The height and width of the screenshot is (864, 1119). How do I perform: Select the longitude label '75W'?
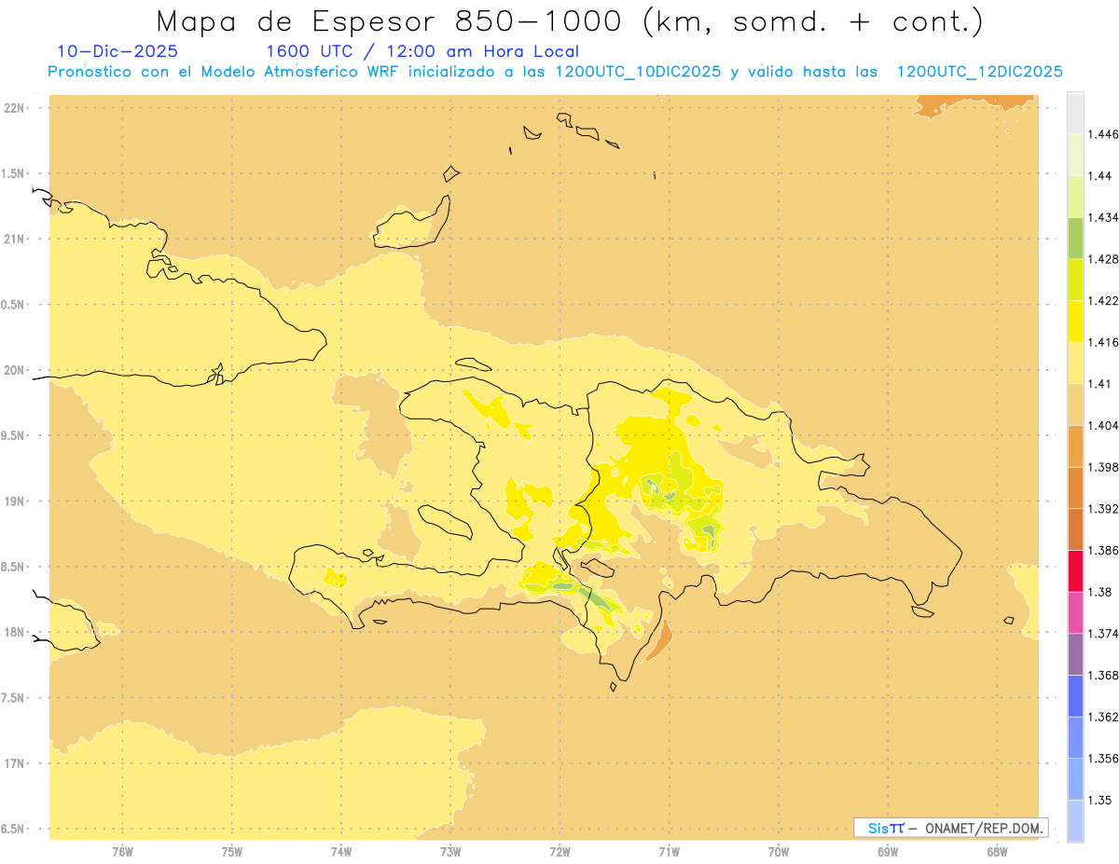[x=231, y=852]
